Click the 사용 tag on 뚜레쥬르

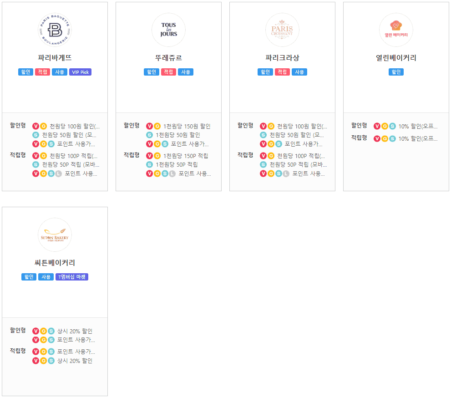pos(186,72)
